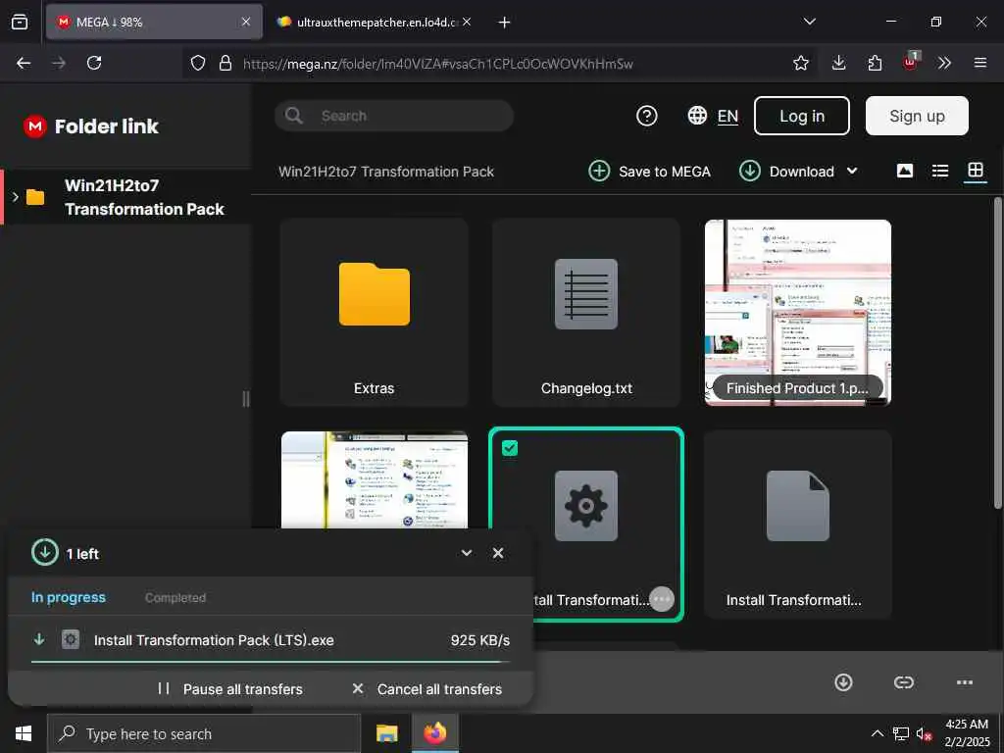Click the taskbar Type here to search box
This screenshot has height=753, width=1004.
tap(204, 733)
